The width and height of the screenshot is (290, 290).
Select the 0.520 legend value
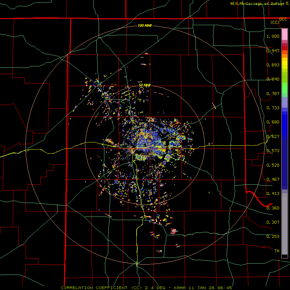click(x=273, y=165)
